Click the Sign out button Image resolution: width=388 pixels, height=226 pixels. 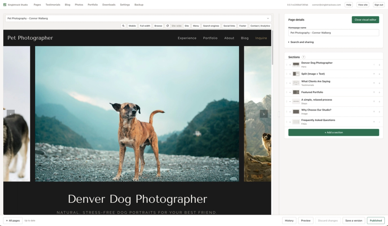[378, 5]
